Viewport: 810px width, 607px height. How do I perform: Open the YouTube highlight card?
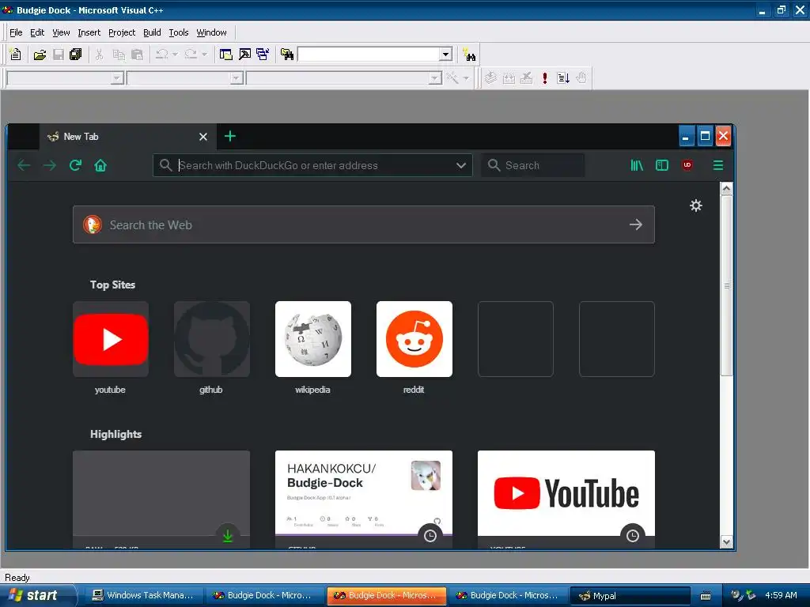pos(566,499)
